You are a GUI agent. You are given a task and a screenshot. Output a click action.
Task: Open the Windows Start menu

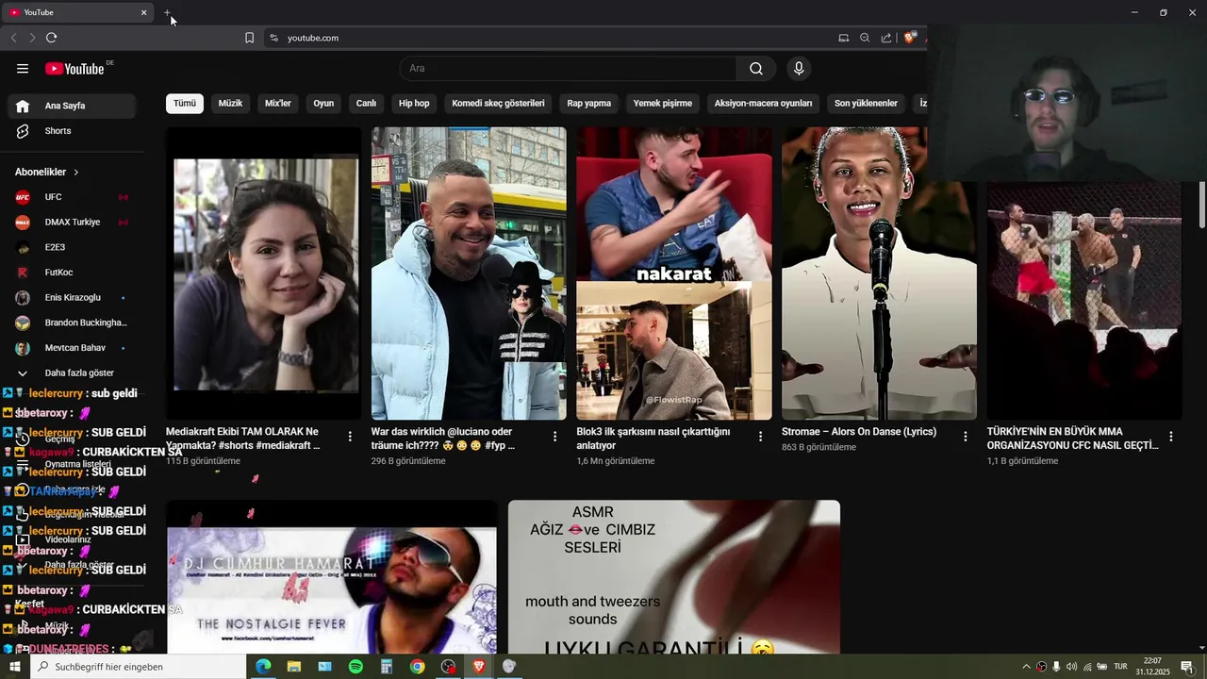coord(14,667)
